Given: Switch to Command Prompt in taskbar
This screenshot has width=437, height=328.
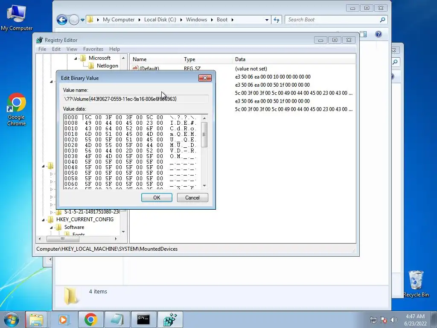Looking at the screenshot, I should 143,319.
